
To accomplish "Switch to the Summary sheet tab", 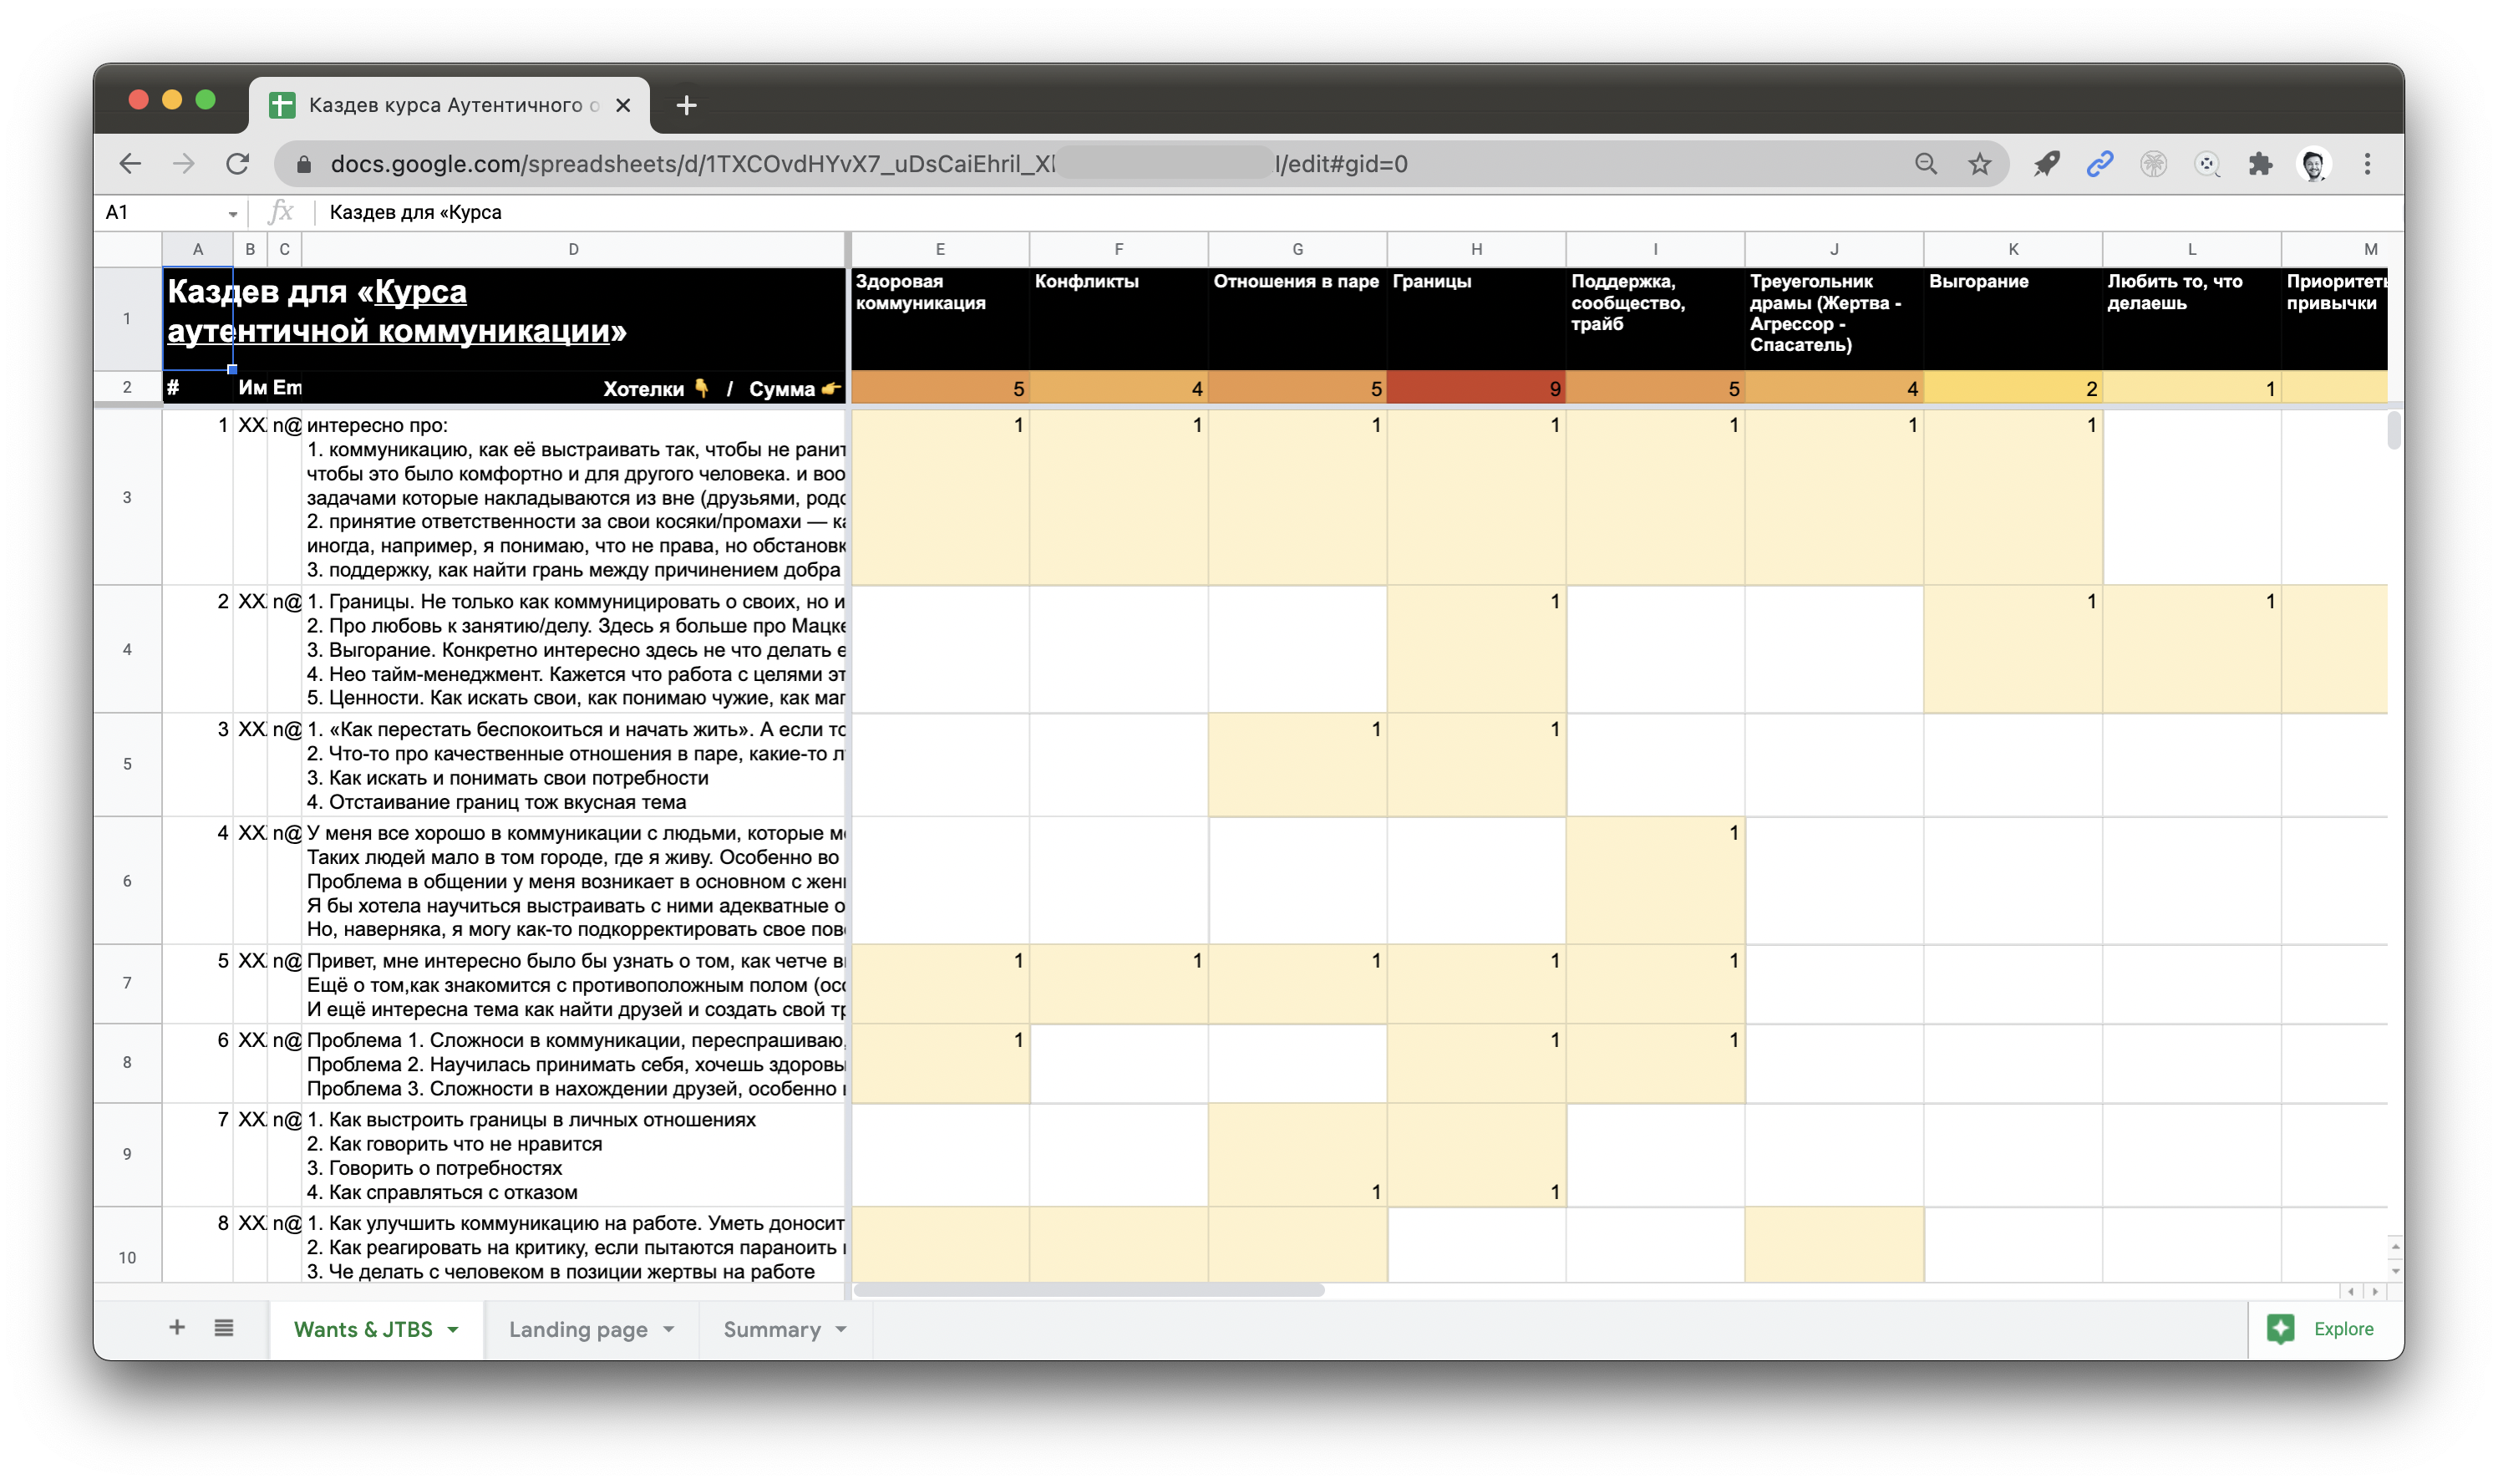I will [770, 1329].
